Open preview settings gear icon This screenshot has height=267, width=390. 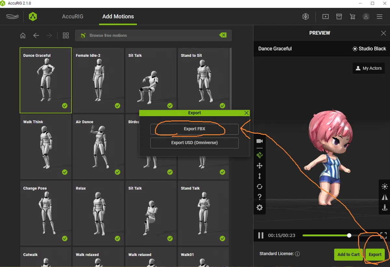(x=259, y=207)
